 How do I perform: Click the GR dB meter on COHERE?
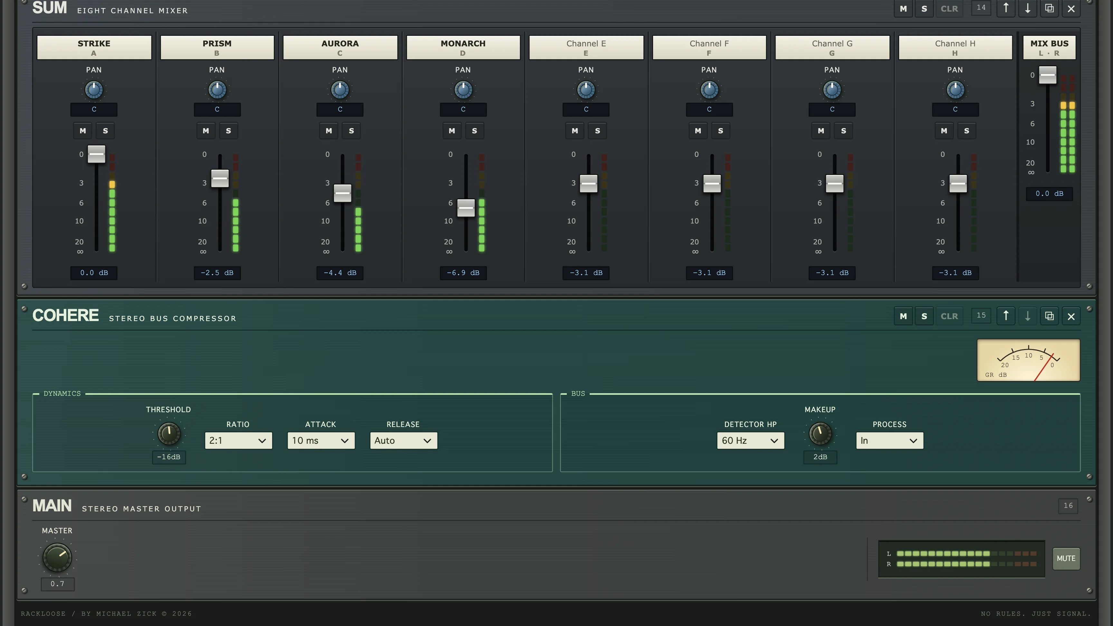pos(1028,360)
